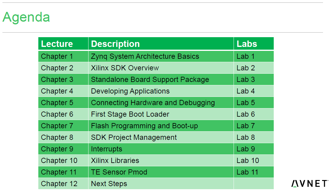Pick the "Lab 4" cell
The width and height of the screenshot is (330, 191).
point(254,91)
